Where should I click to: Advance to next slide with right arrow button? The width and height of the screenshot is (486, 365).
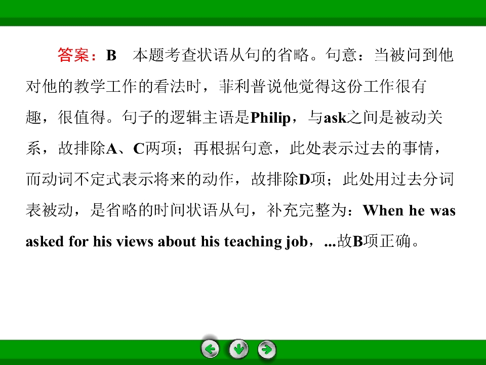point(267,349)
